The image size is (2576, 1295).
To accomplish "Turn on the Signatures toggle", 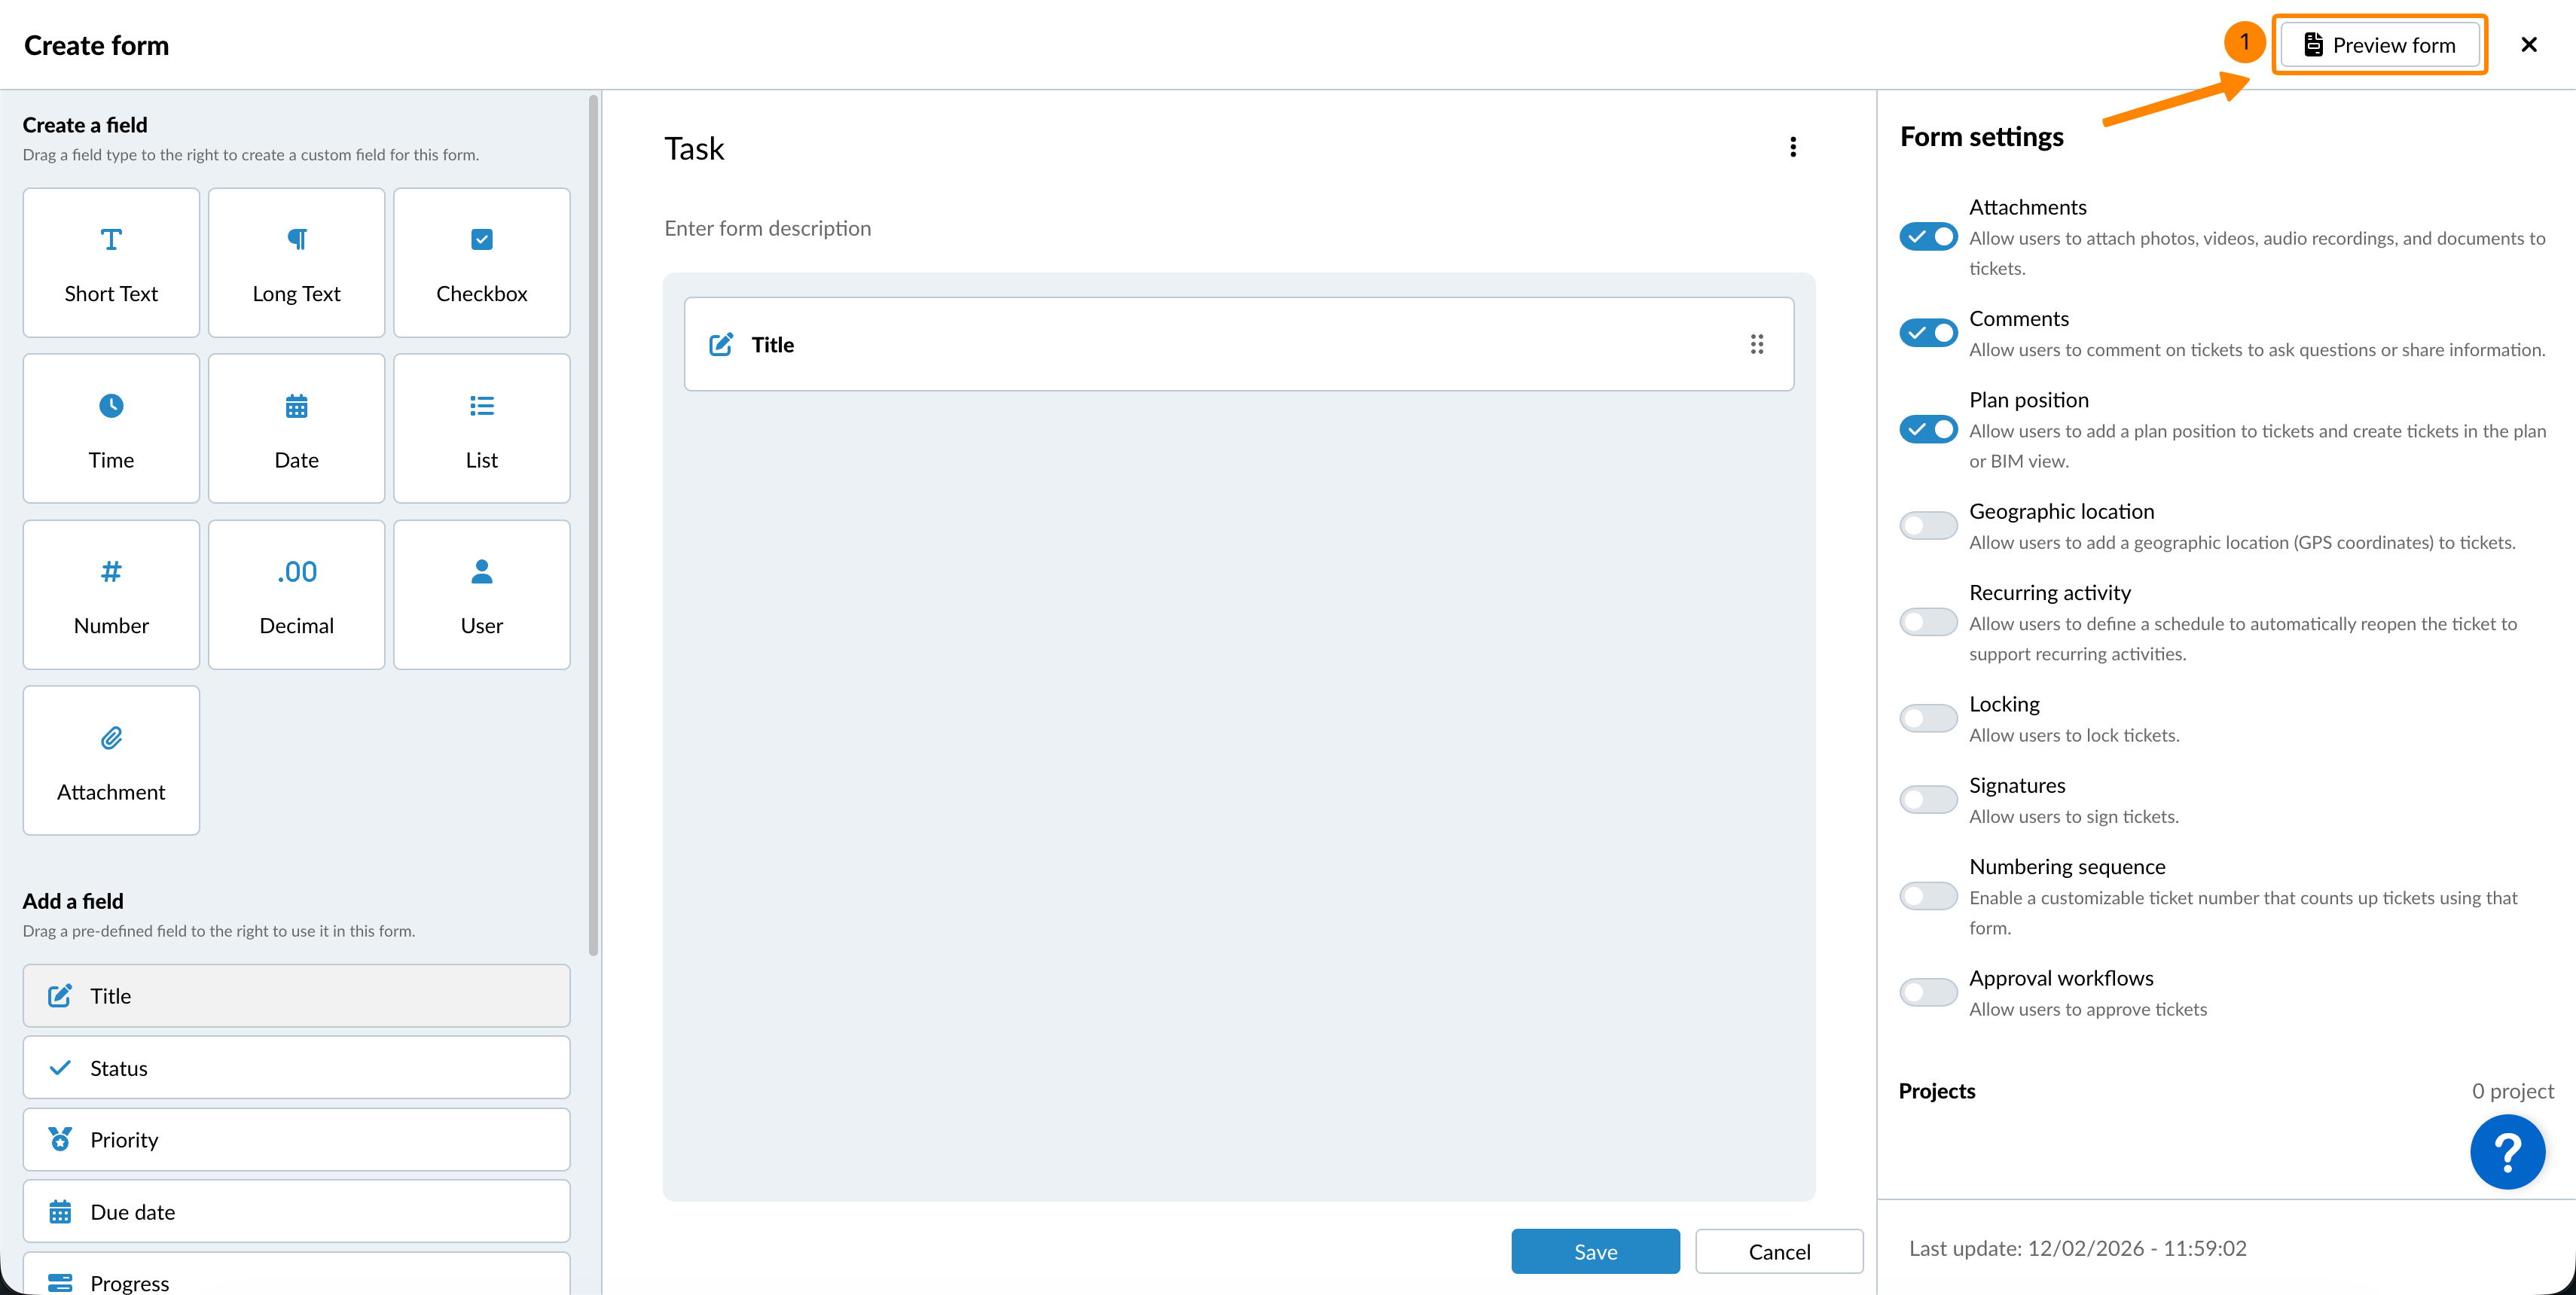I will [1927, 800].
